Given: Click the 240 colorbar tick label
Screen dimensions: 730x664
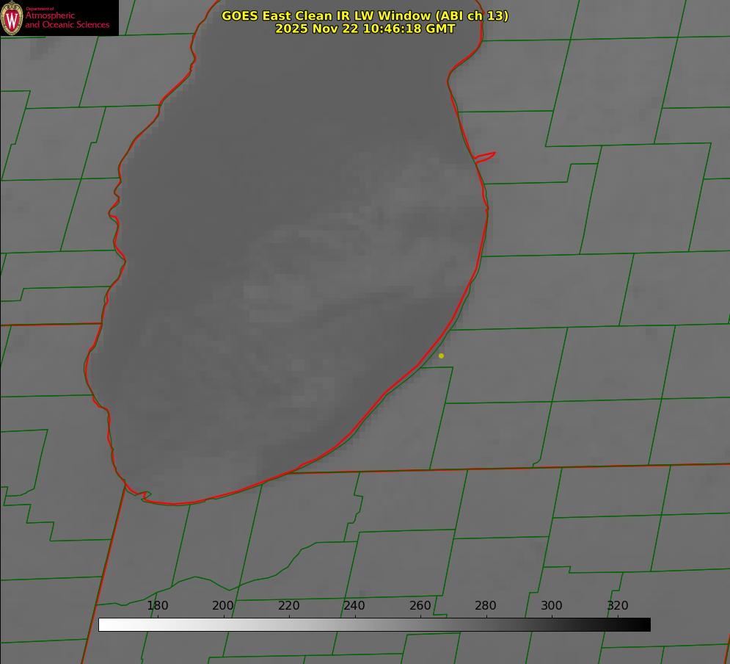Looking at the screenshot, I should coord(354,605).
